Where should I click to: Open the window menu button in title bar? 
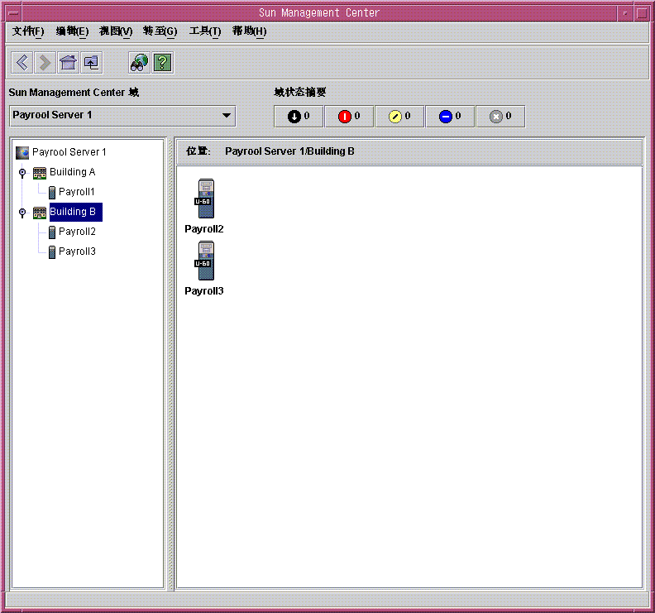click(x=13, y=13)
